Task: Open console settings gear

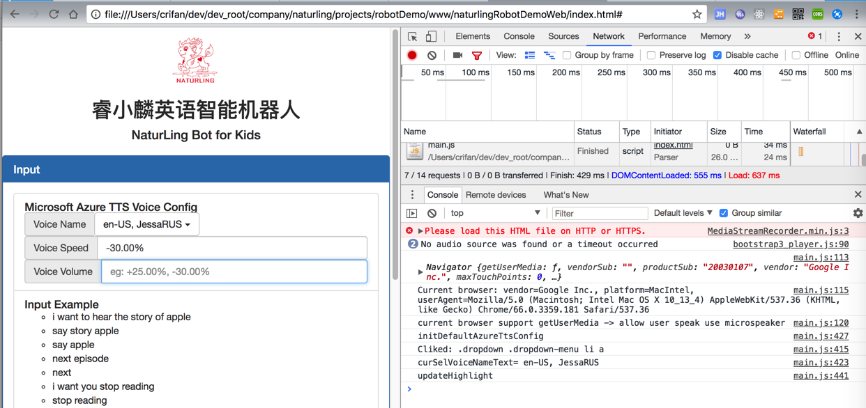Action: point(858,213)
